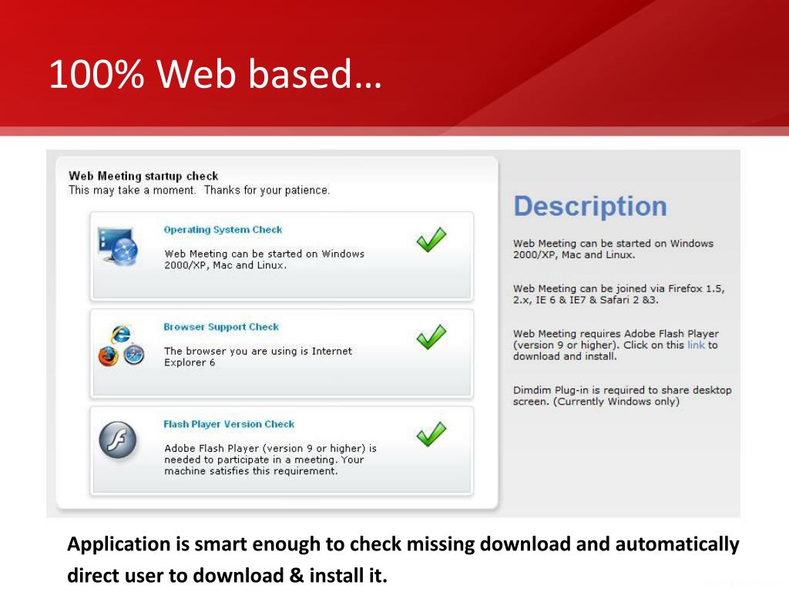Image resolution: width=789 pixels, height=592 pixels.
Task: Click the Flash Player logo icon
Action: pyautogui.click(x=118, y=439)
